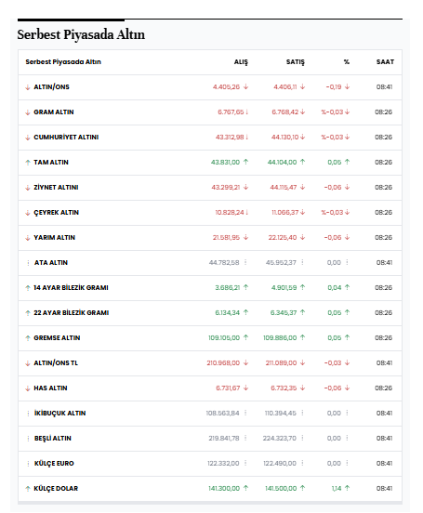423x513 pixels.
Task: Click the up arrow icon beside GREMSE ALTIN
Action: [28, 338]
